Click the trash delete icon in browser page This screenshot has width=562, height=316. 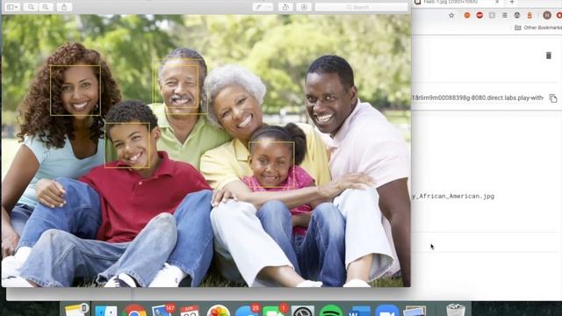[x=549, y=55]
